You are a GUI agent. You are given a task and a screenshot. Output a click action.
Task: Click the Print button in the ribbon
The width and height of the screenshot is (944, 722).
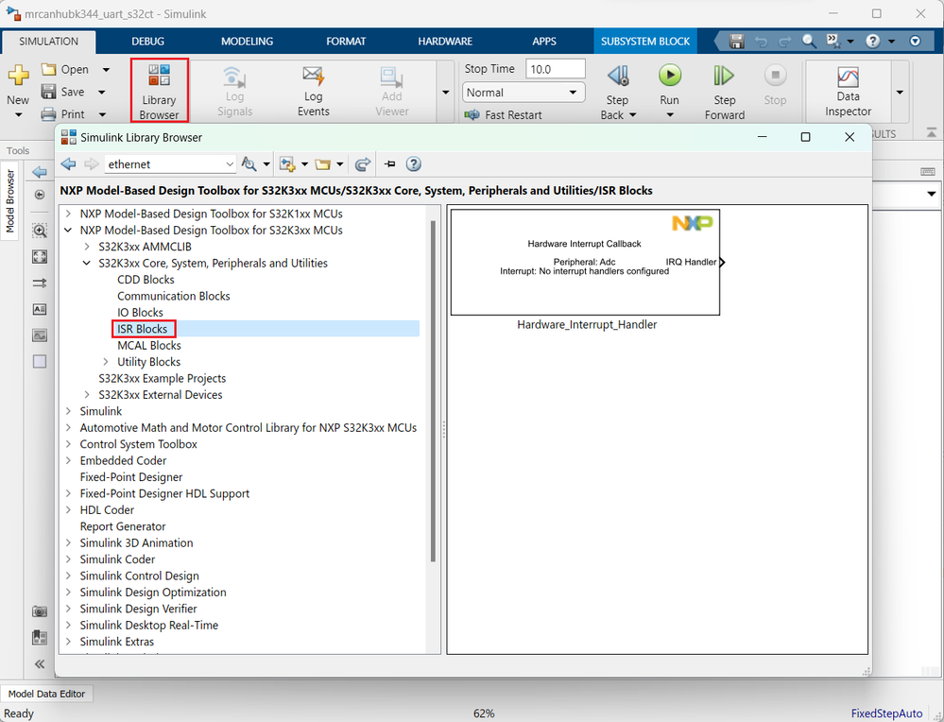[63, 113]
